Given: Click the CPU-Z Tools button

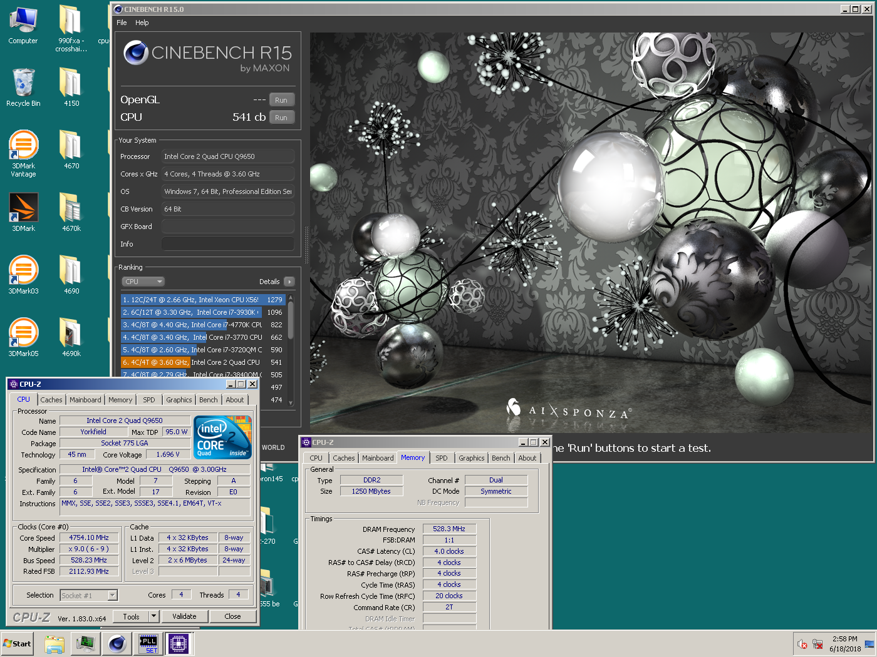Looking at the screenshot, I should (x=132, y=616).
